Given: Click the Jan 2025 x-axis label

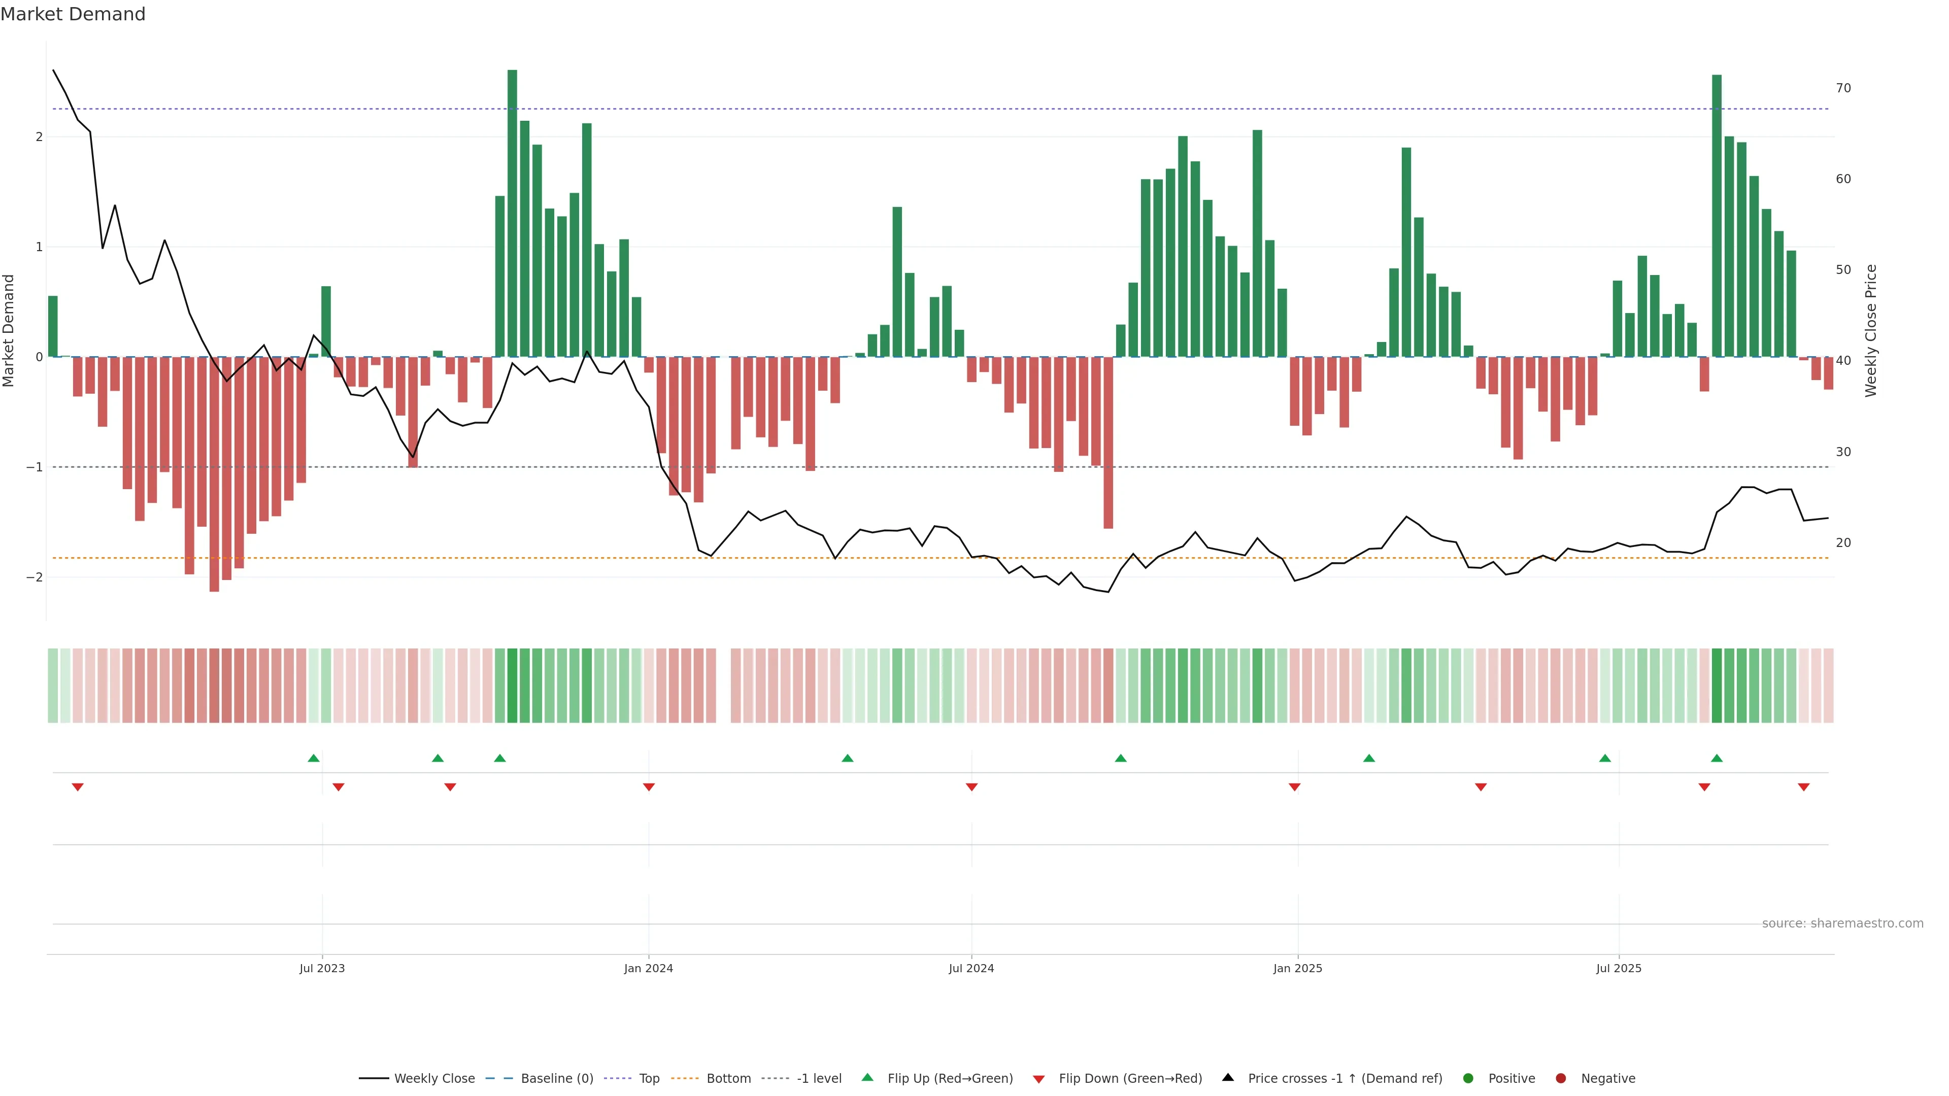Looking at the screenshot, I should pyautogui.click(x=1298, y=968).
